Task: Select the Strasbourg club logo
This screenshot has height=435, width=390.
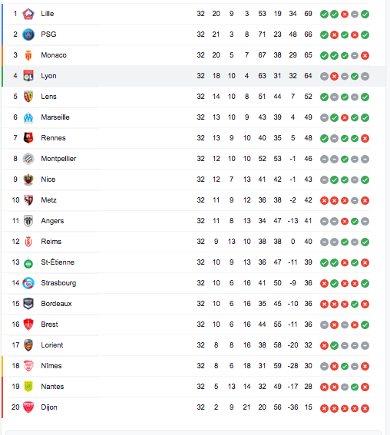Action: tap(28, 283)
